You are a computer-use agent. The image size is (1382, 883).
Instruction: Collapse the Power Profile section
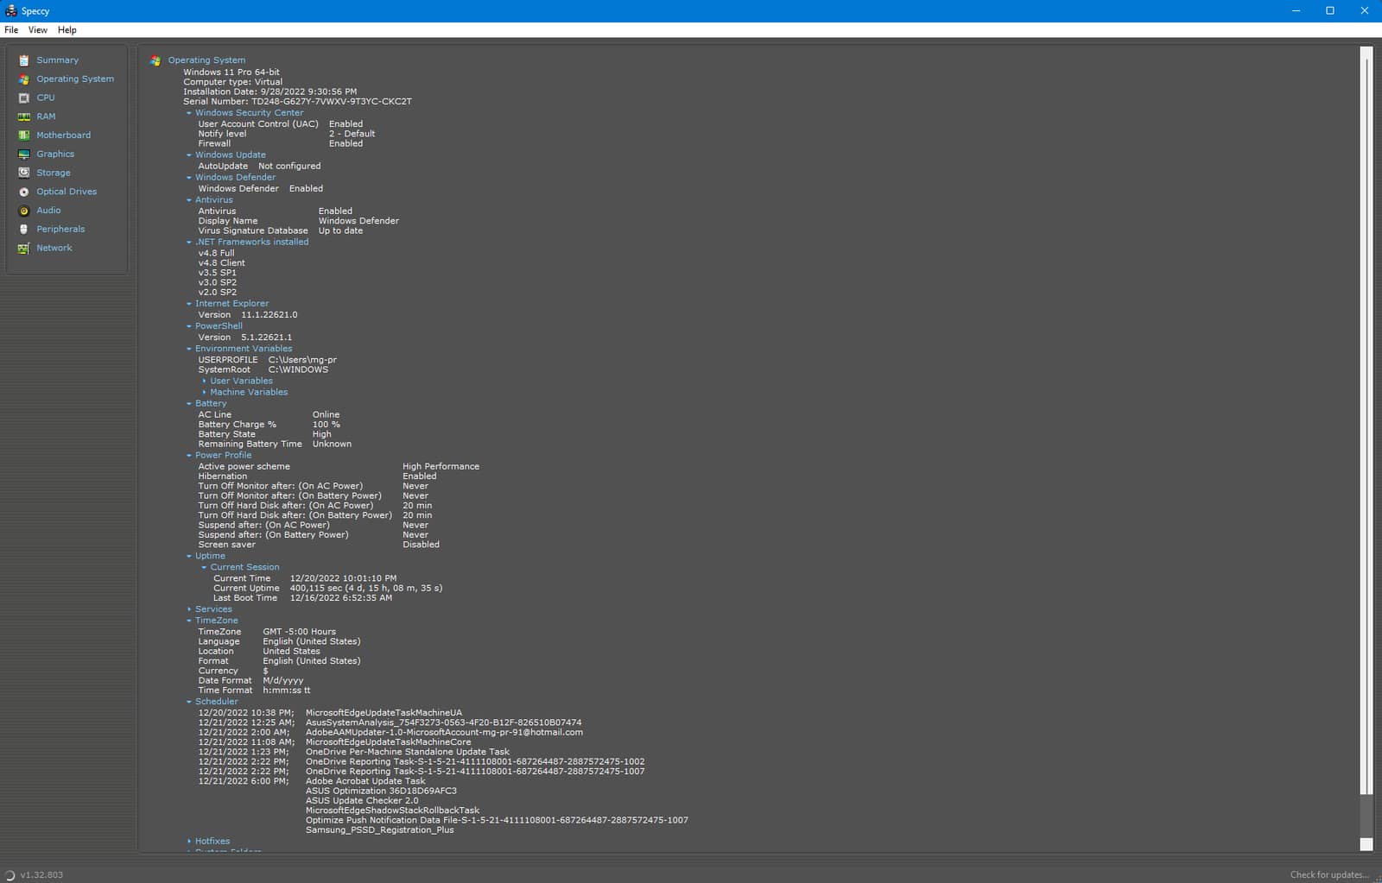click(189, 456)
